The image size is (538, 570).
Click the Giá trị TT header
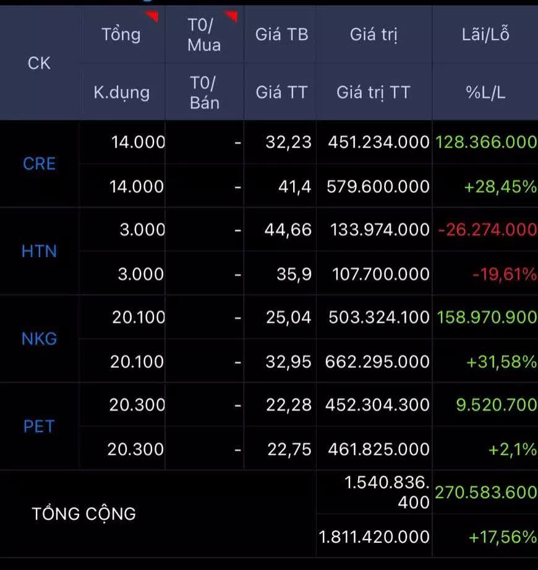[x=374, y=93]
